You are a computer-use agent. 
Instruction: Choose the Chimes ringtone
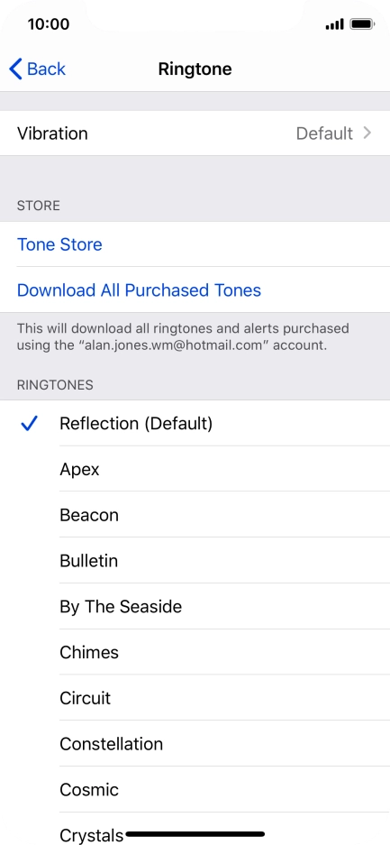pos(195,652)
